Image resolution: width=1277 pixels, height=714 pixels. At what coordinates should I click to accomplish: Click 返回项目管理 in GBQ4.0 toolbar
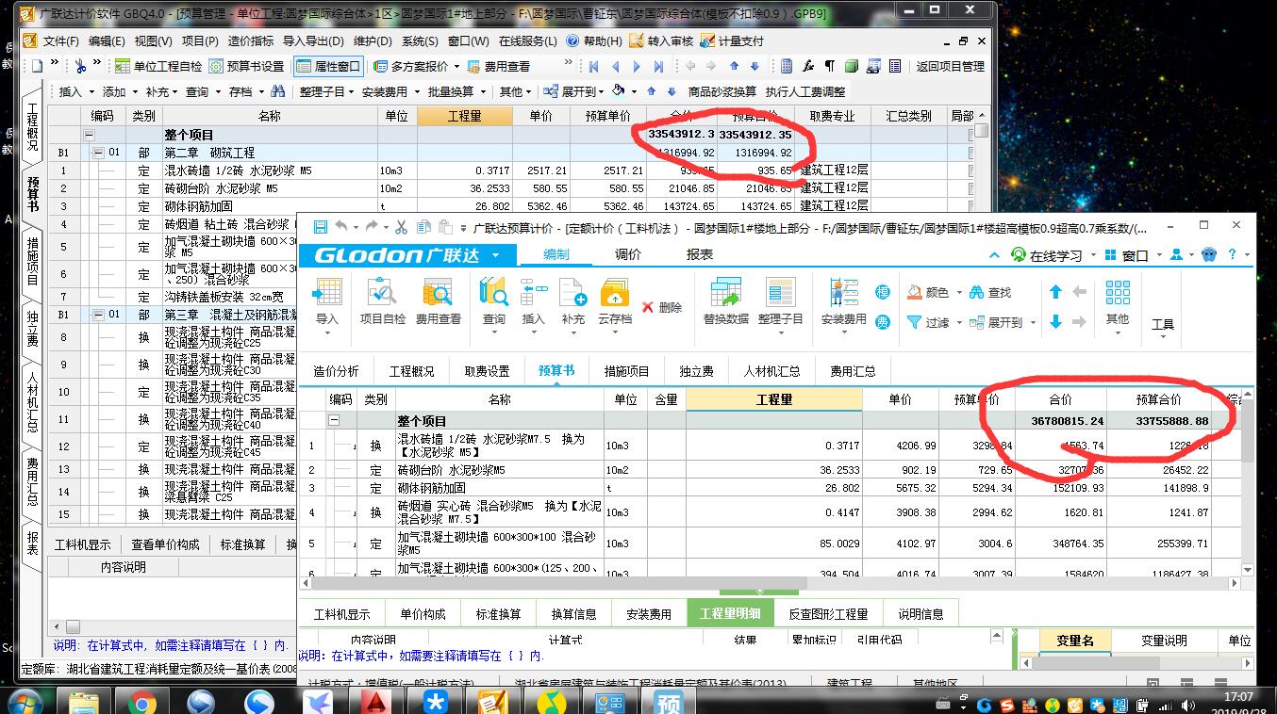(x=950, y=66)
